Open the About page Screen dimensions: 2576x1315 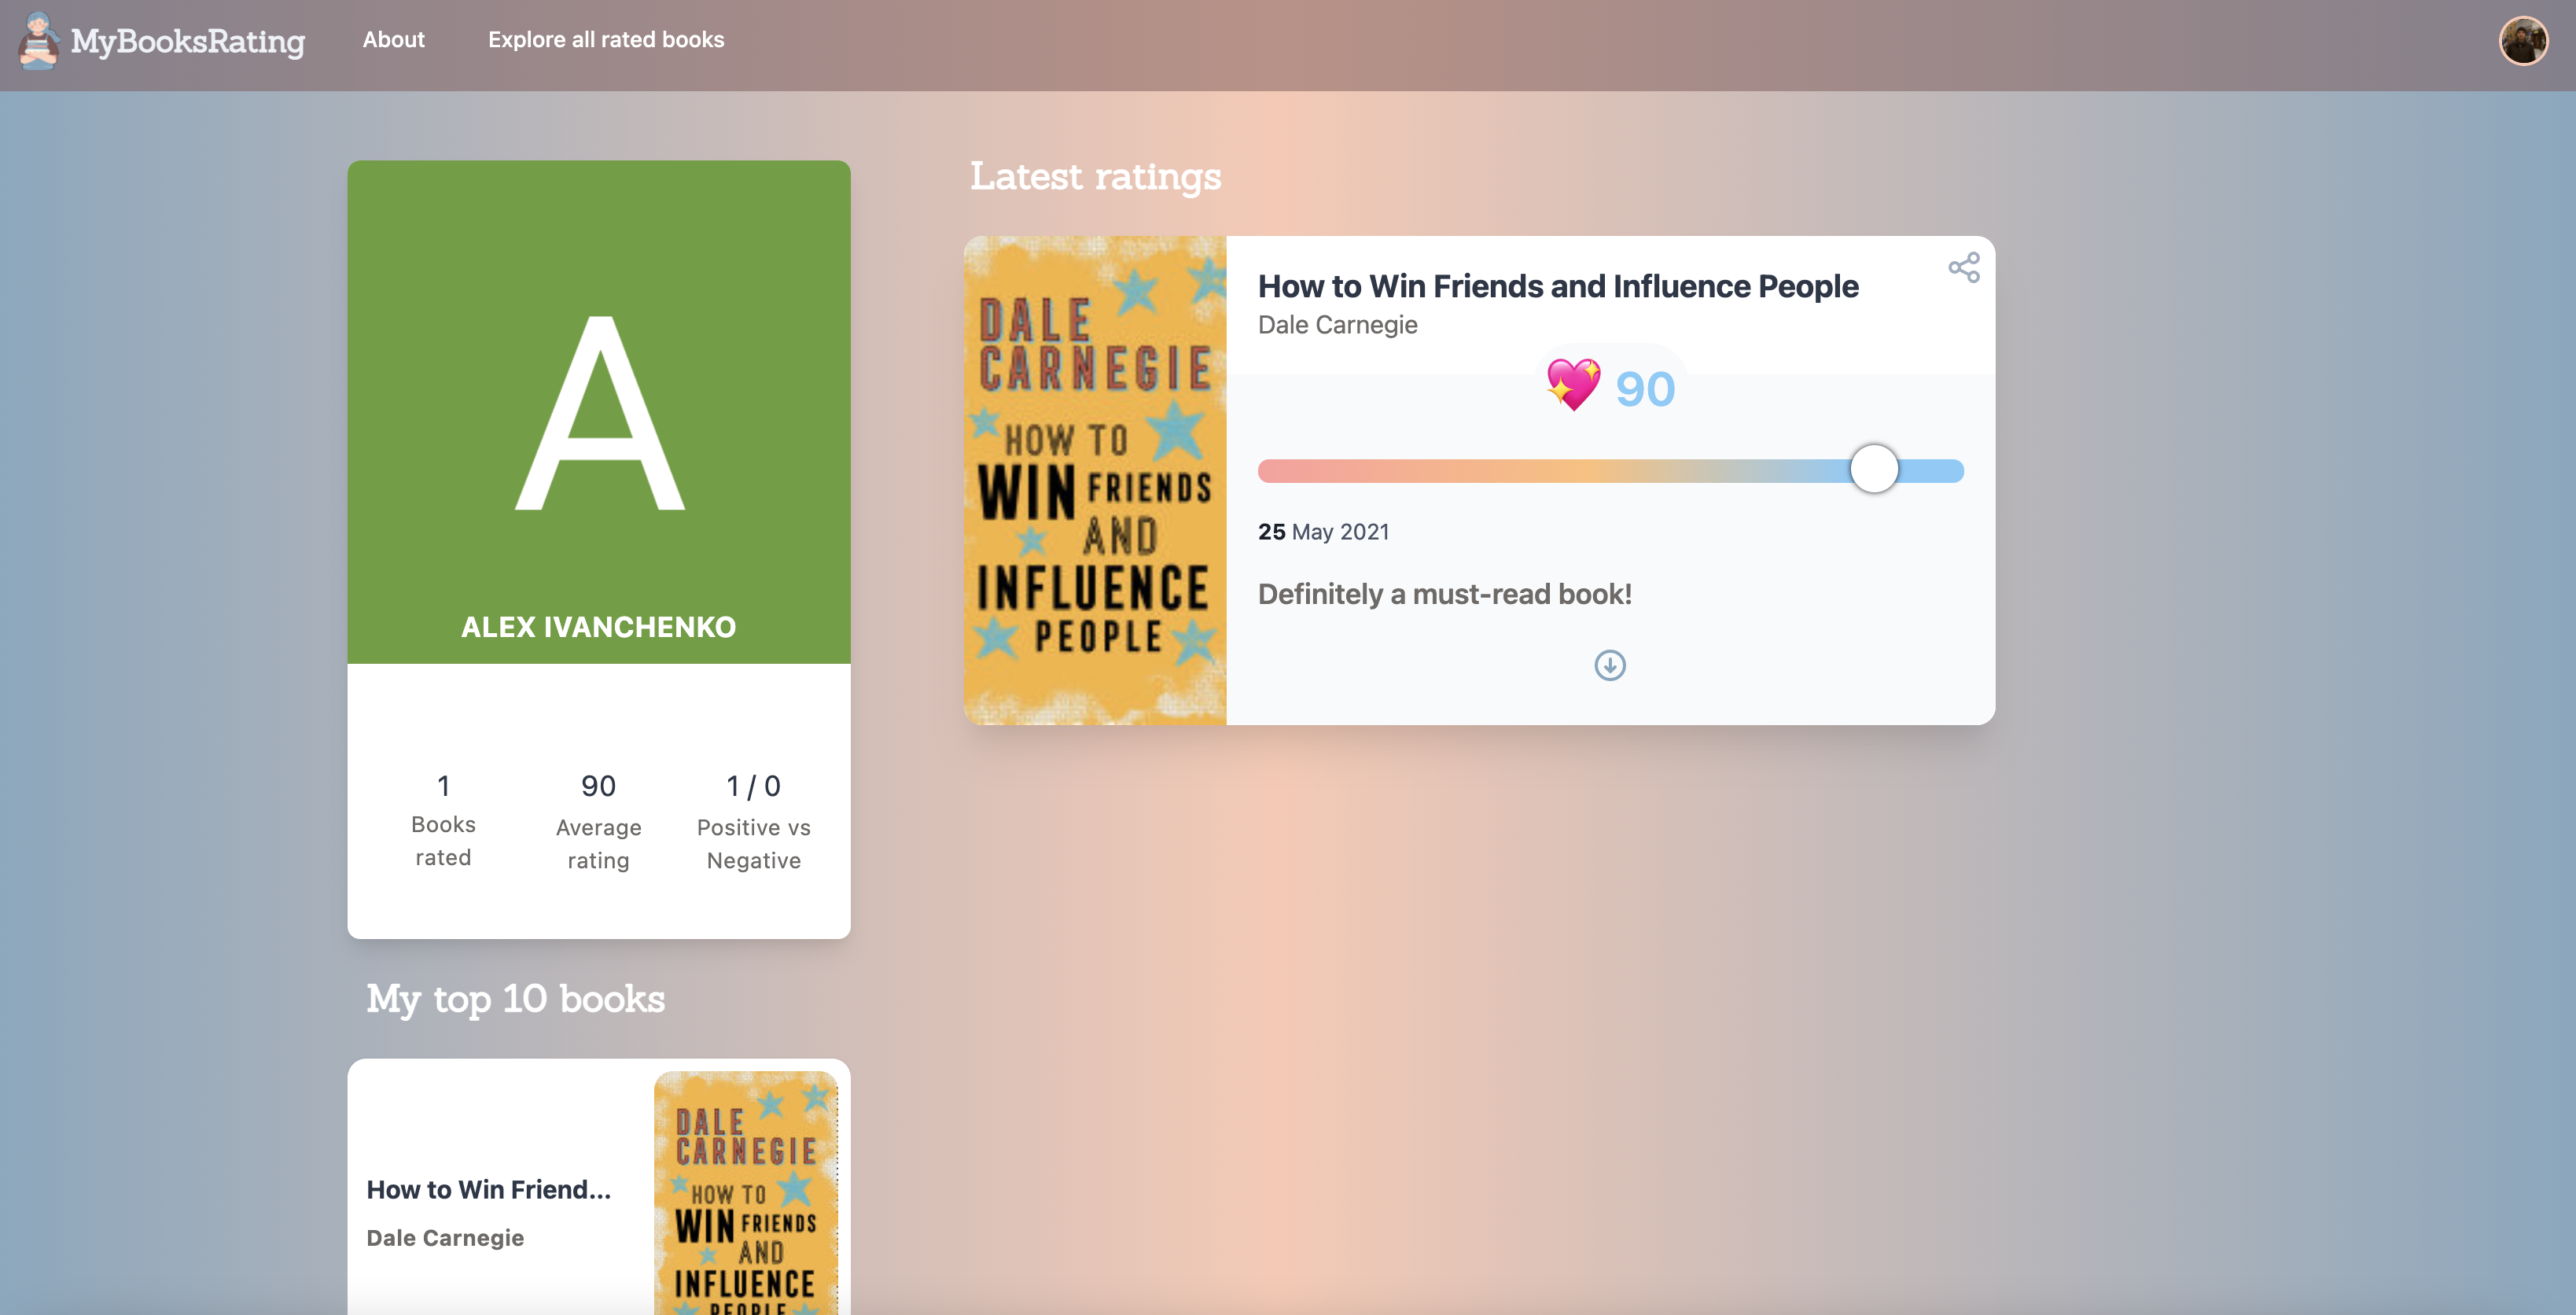click(393, 40)
